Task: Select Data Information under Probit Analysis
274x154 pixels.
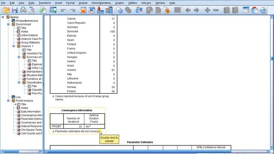Action: [x=31, y=112]
